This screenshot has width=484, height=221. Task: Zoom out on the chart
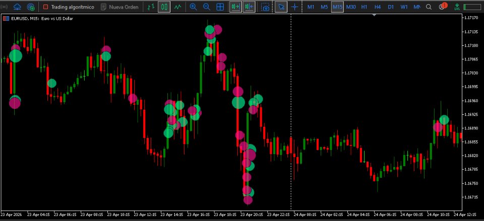(x=207, y=7)
